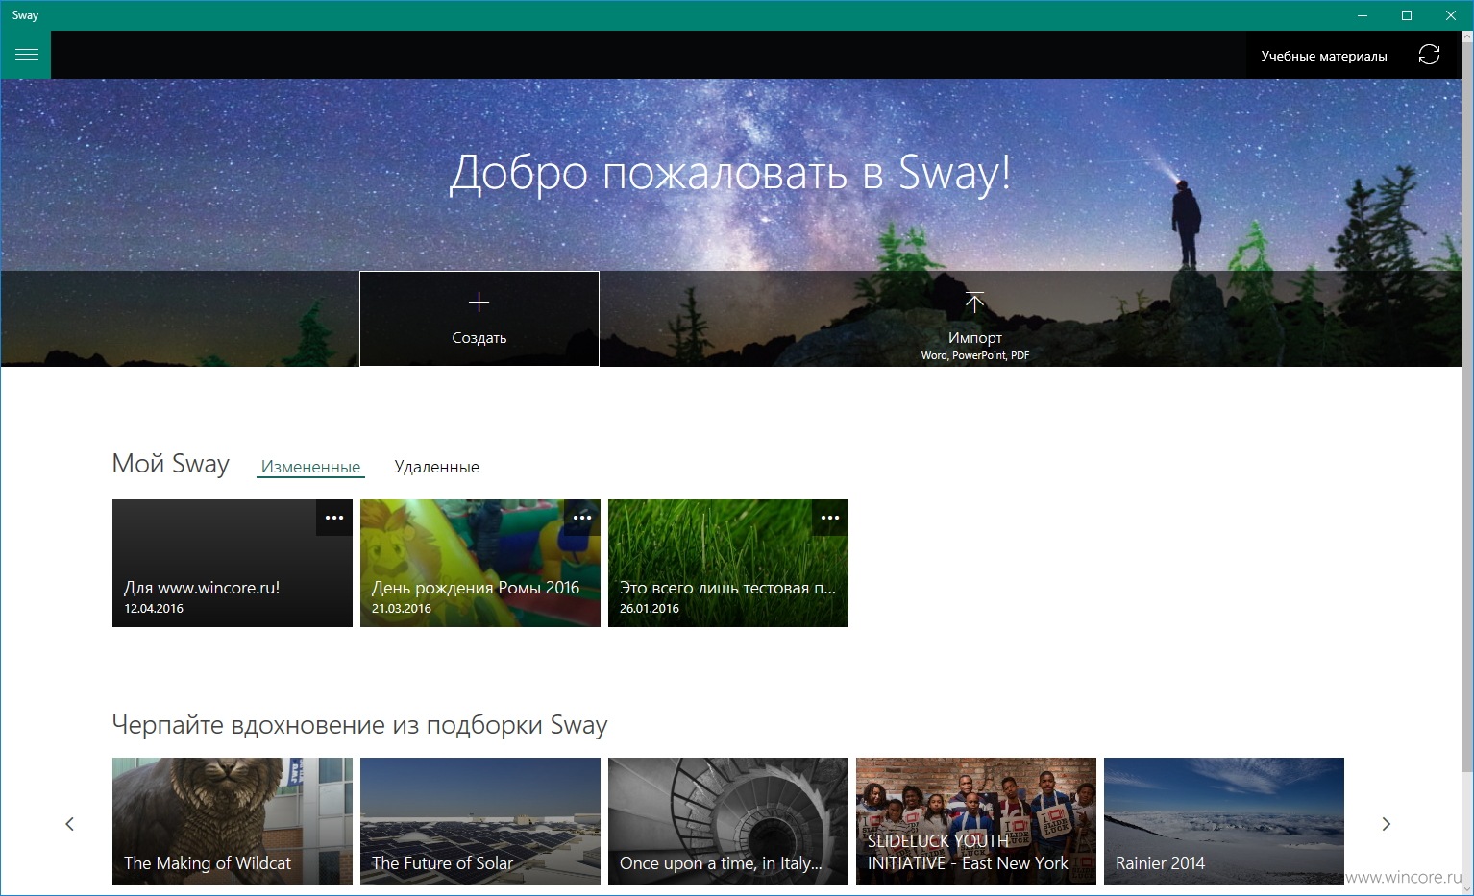Click the Создать plus tile
The height and width of the screenshot is (896, 1474).
[x=479, y=319]
